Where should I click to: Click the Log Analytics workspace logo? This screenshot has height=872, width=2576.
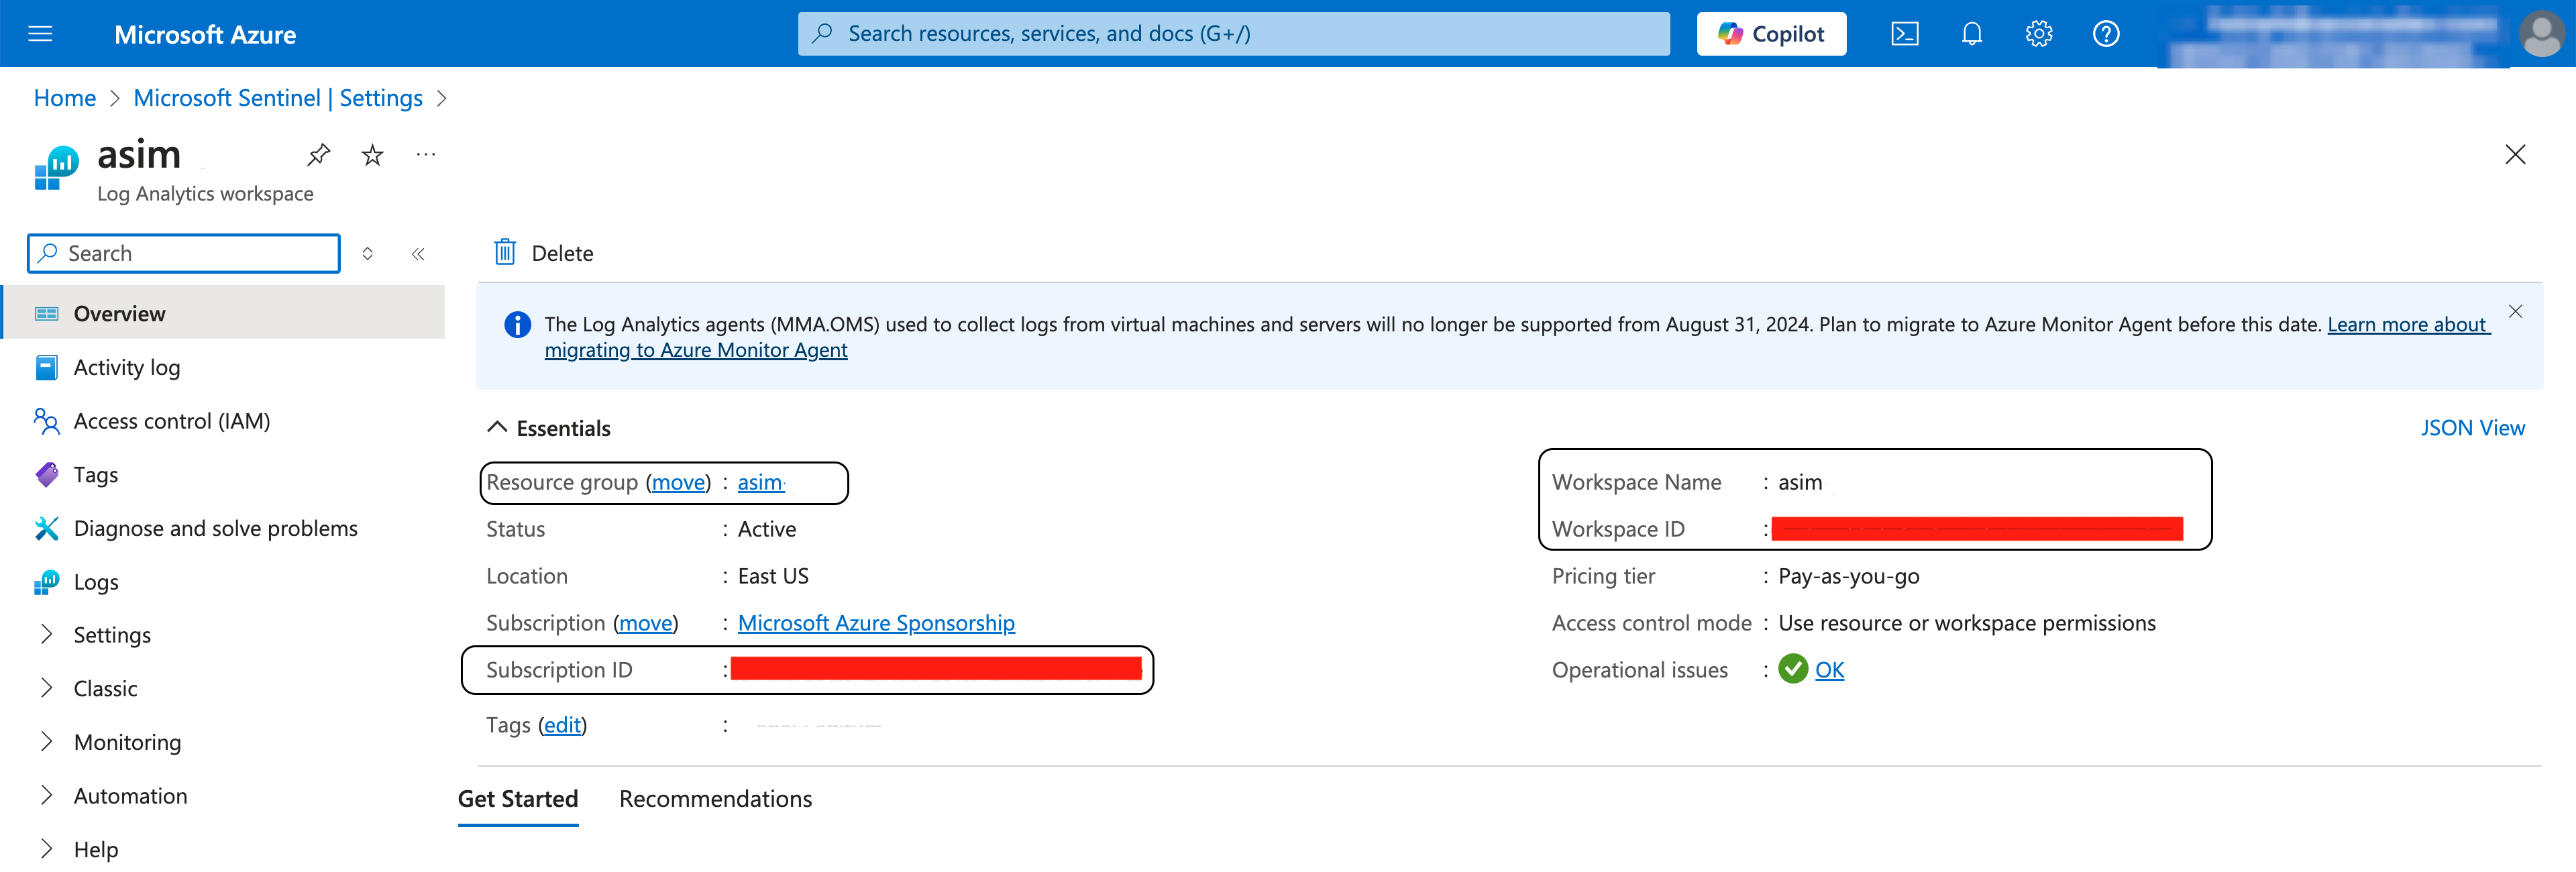click(56, 168)
